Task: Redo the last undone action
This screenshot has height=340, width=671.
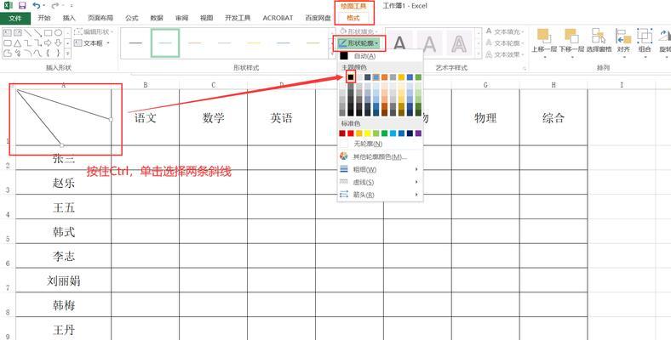Action: pyautogui.click(x=54, y=6)
